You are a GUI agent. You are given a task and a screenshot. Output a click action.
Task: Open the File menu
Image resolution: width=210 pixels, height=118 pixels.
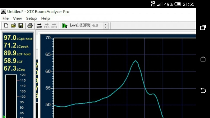point(6,18)
